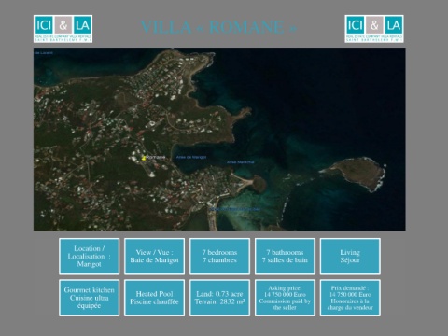Click the Living / Séjour tile
The height and width of the screenshot is (336, 448).
click(x=350, y=257)
